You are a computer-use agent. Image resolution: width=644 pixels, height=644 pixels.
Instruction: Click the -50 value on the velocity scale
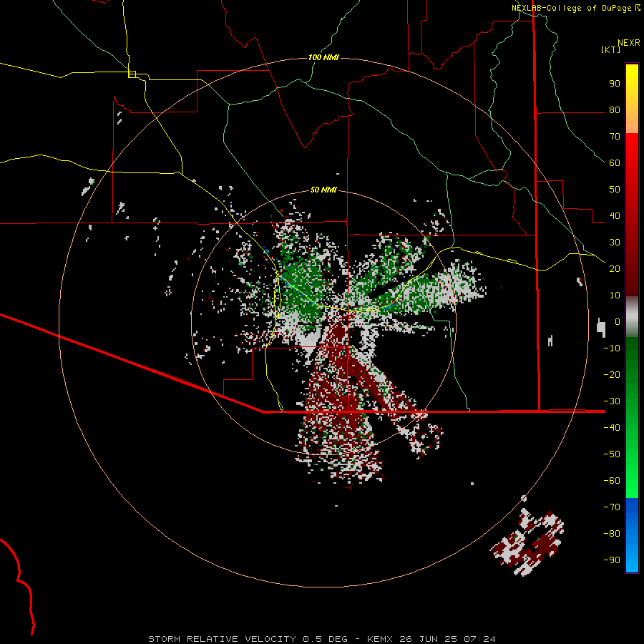pos(612,454)
